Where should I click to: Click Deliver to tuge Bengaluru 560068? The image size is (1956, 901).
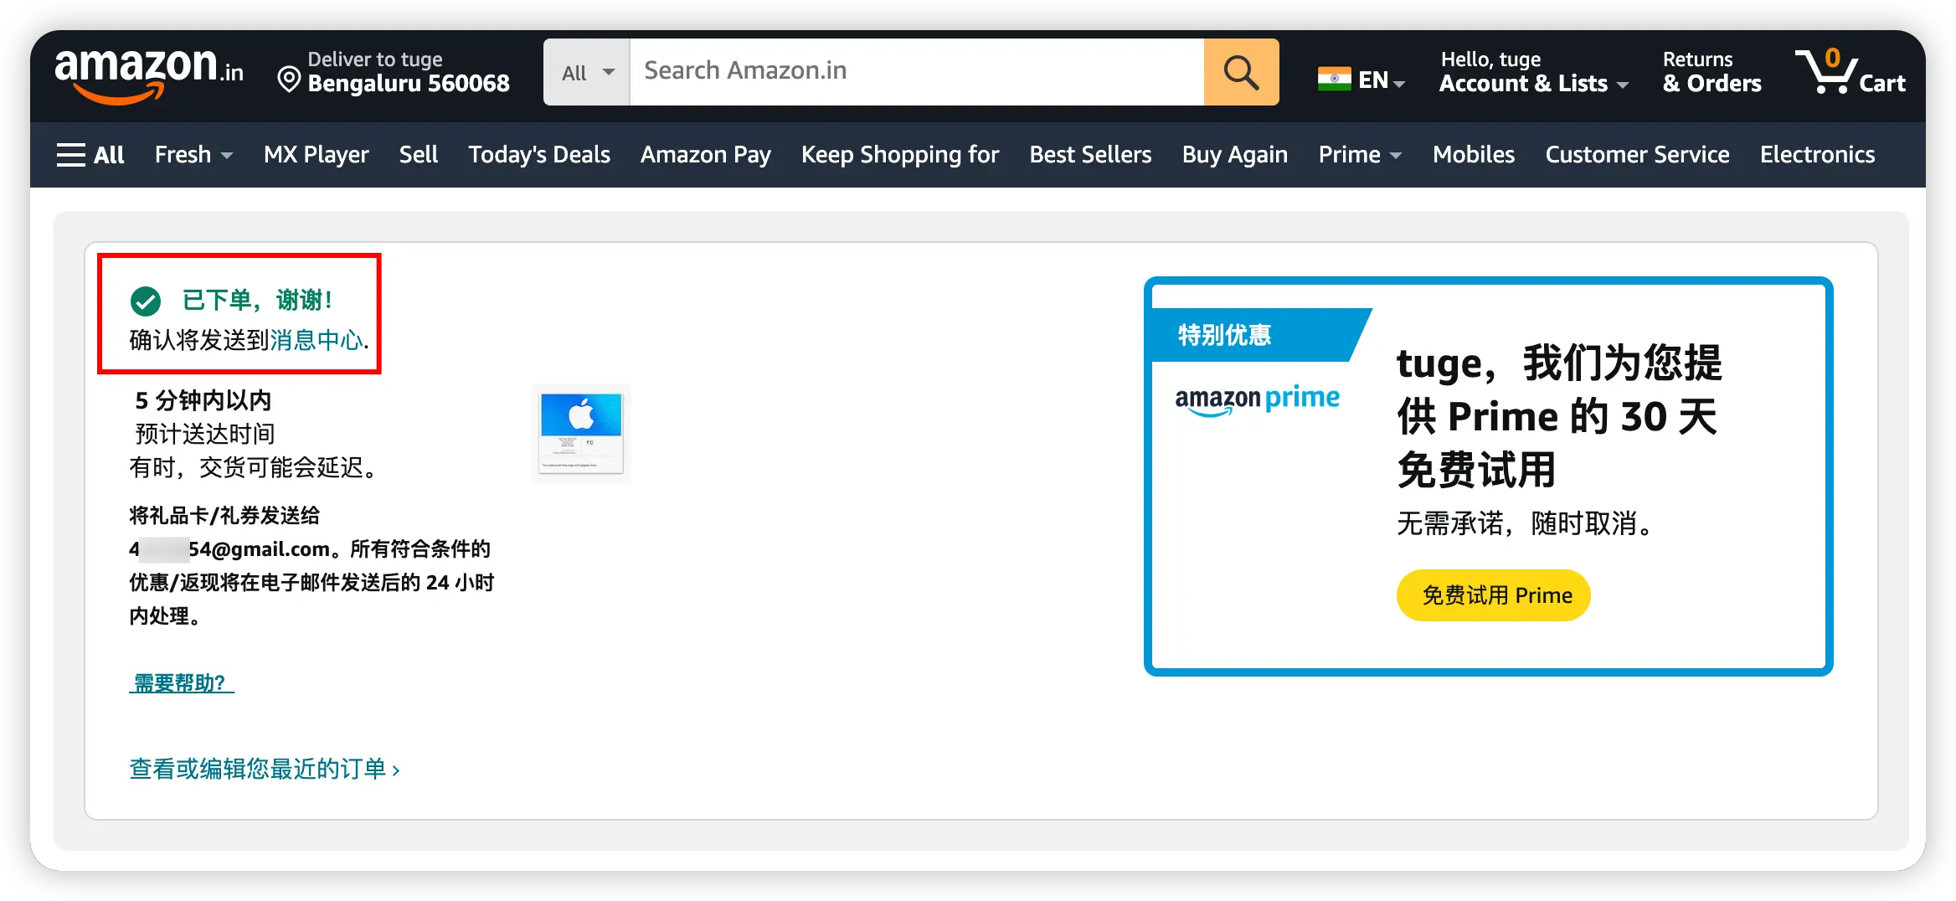coord(394,72)
